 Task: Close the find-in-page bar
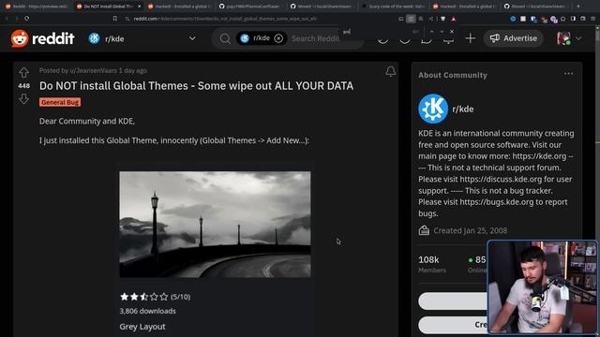tap(452, 32)
